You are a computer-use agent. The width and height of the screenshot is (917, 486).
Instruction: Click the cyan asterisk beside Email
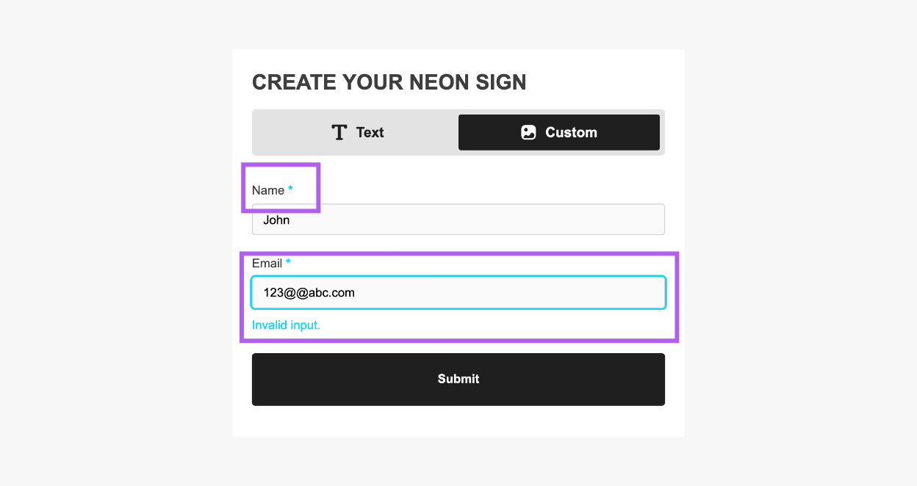(x=288, y=262)
